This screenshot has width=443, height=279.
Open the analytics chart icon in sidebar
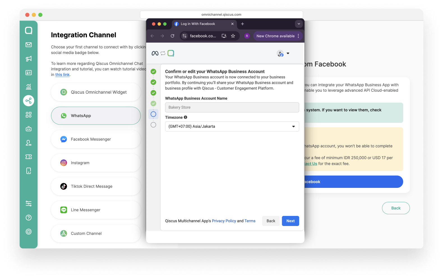click(29, 87)
